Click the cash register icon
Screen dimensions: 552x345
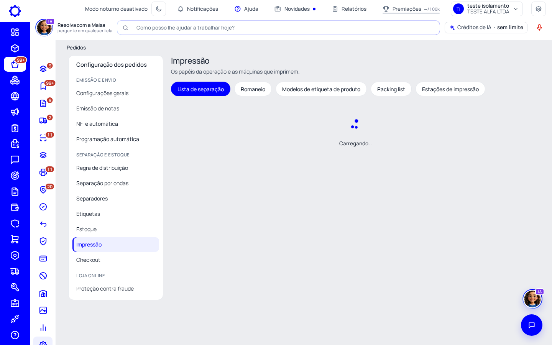(15, 144)
